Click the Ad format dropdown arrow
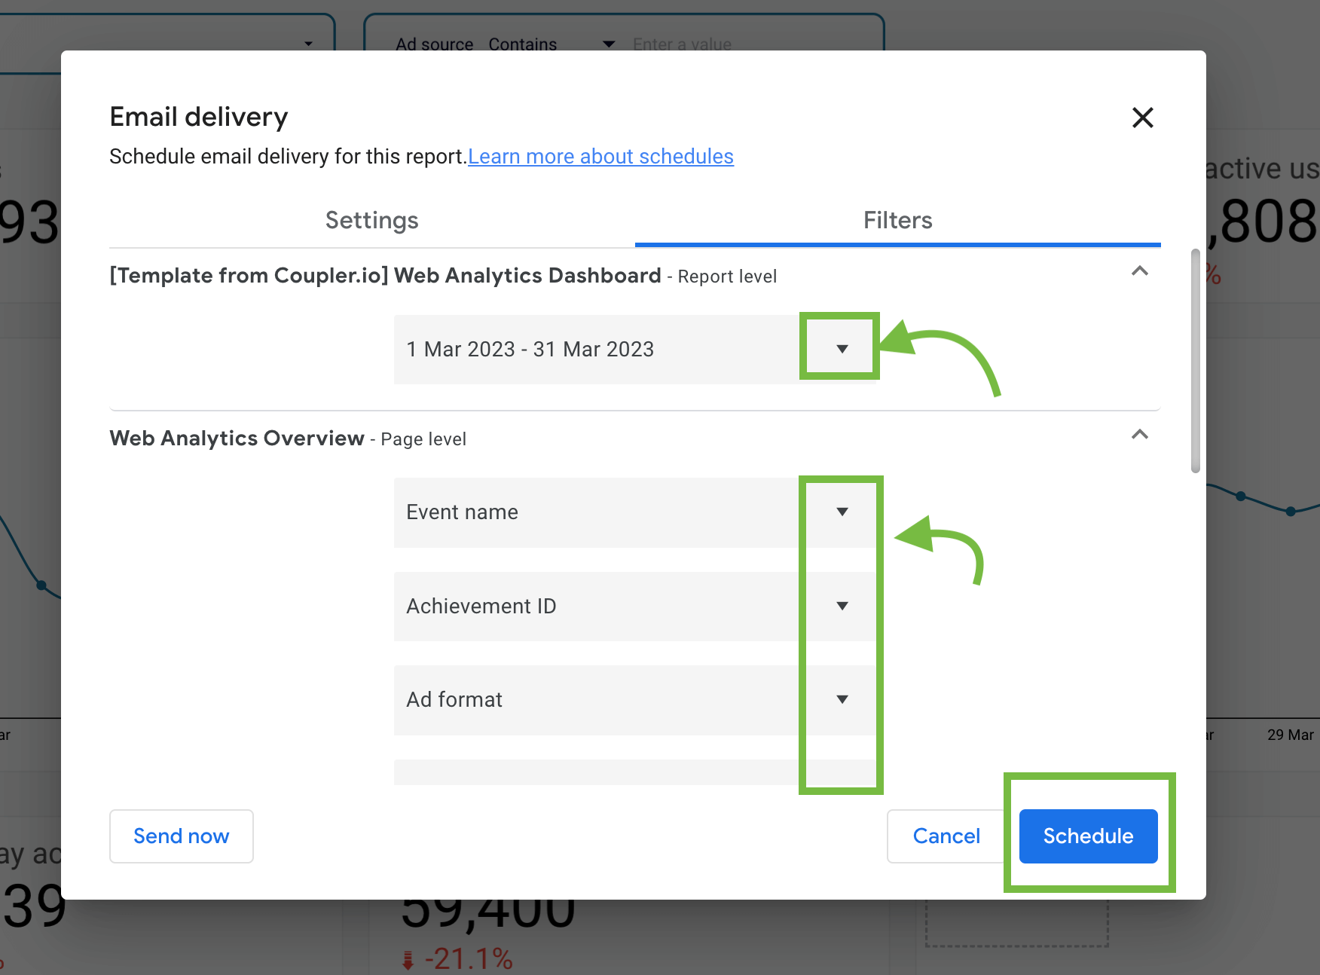Viewport: 1320px width, 975px height. pyautogui.click(x=842, y=699)
